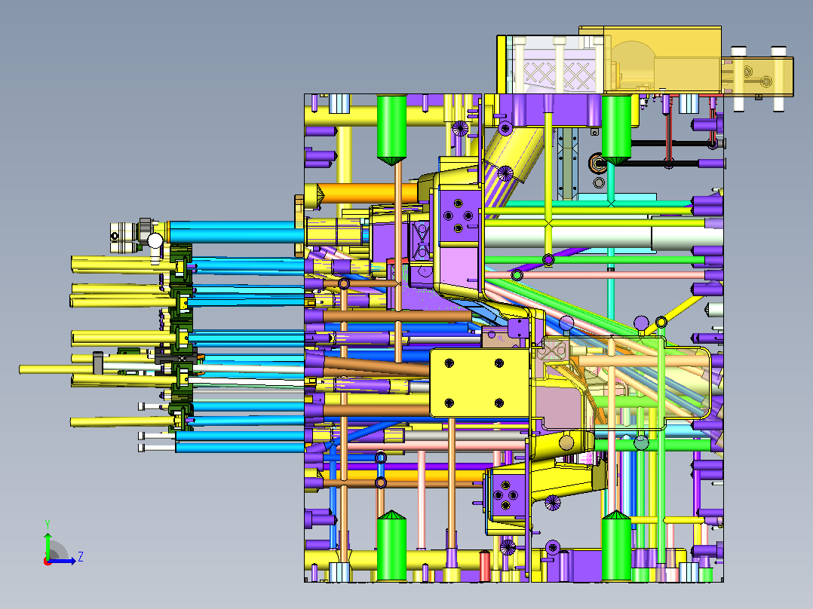
Task: Click the hex nut below the black rod
Action: (597, 182)
